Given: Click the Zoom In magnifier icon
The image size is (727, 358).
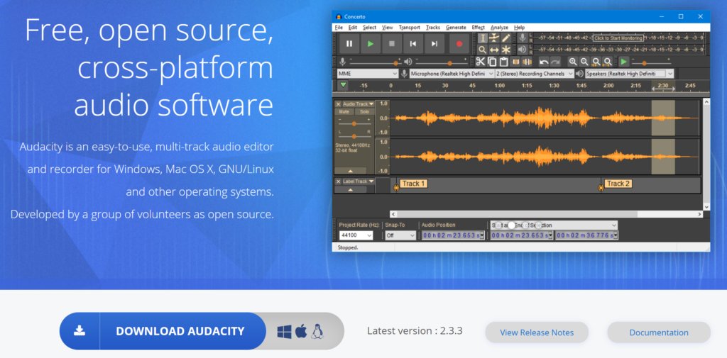Looking at the screenshot, I should [x=573, y=62].
